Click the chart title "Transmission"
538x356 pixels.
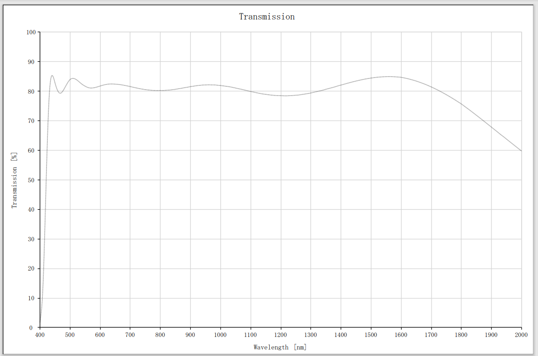(267, 17)
